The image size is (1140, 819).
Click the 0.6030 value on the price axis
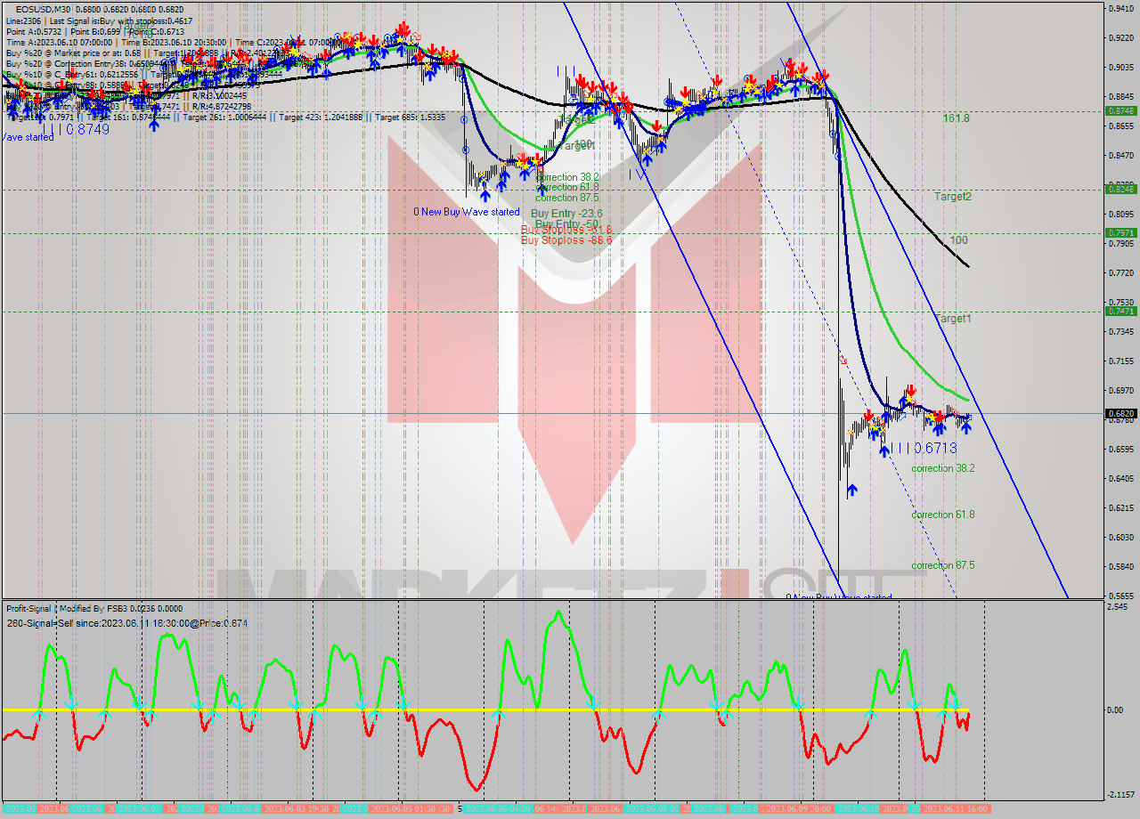1120,537
